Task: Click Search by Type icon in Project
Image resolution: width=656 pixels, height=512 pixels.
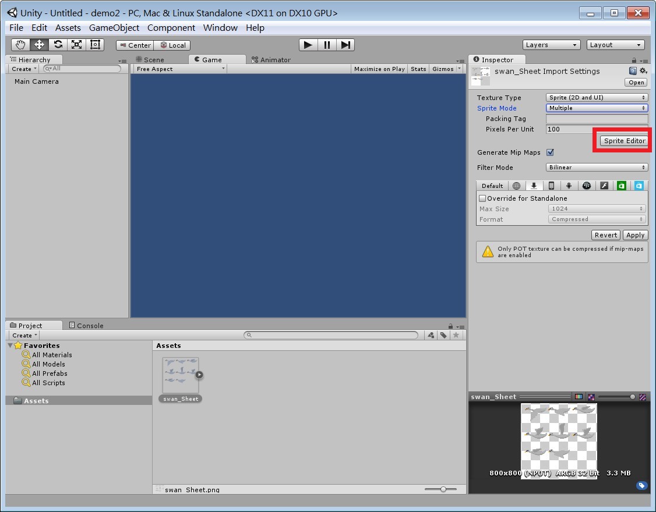Action: [431, 335]
